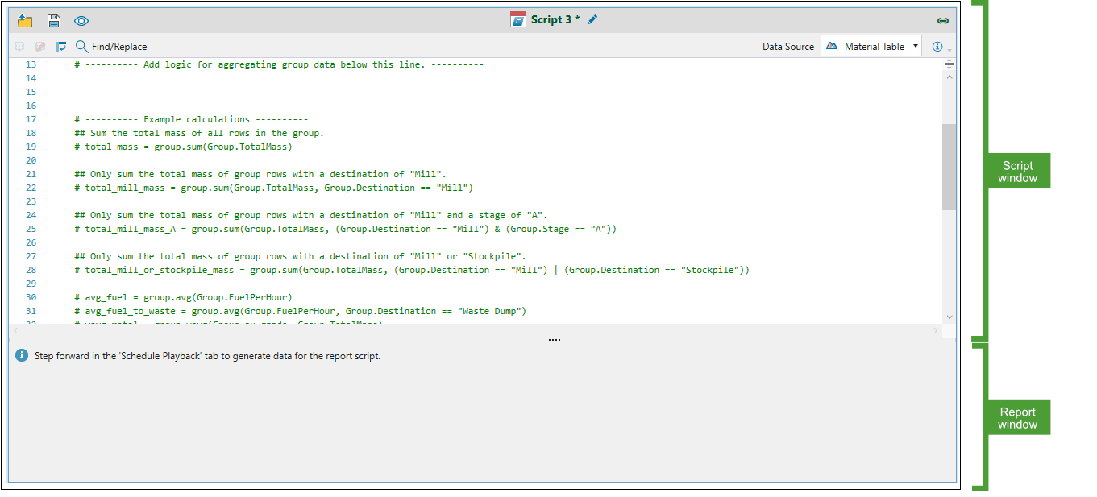Viewport: 1097px width, 497px height.
Task: Click the blue information icon in toolbar
Action: 937,47
